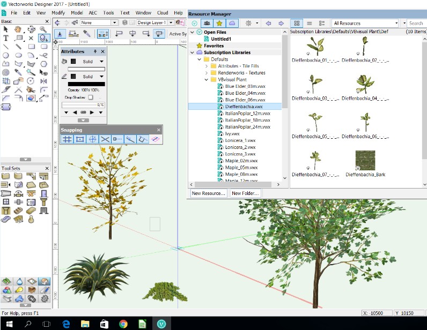
Task: Select the Text tool in Basic palette
Action: pos(6,38)
